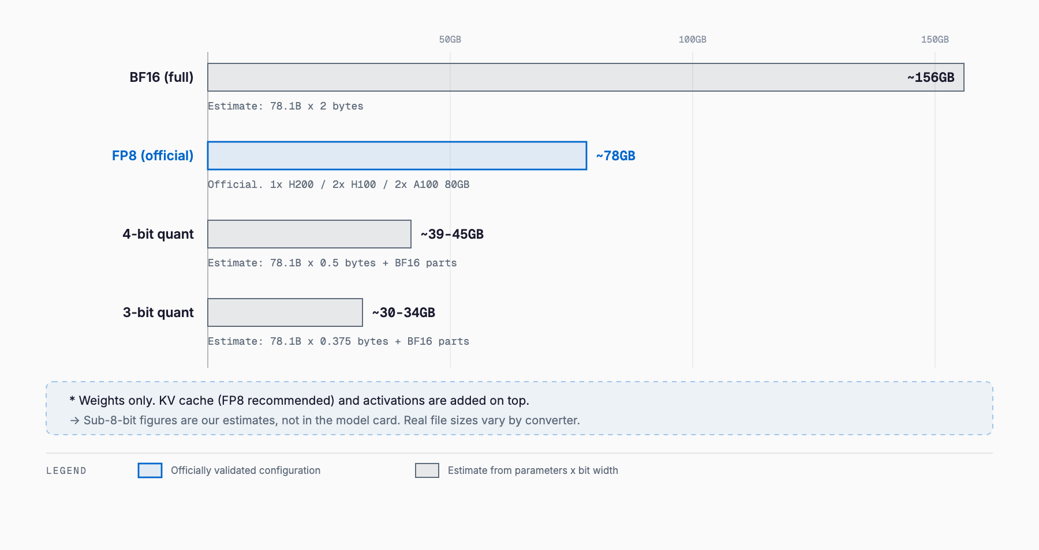Click the Officially validated configuration legend text
1039x550 pixels.
click(x=245, y=470)
